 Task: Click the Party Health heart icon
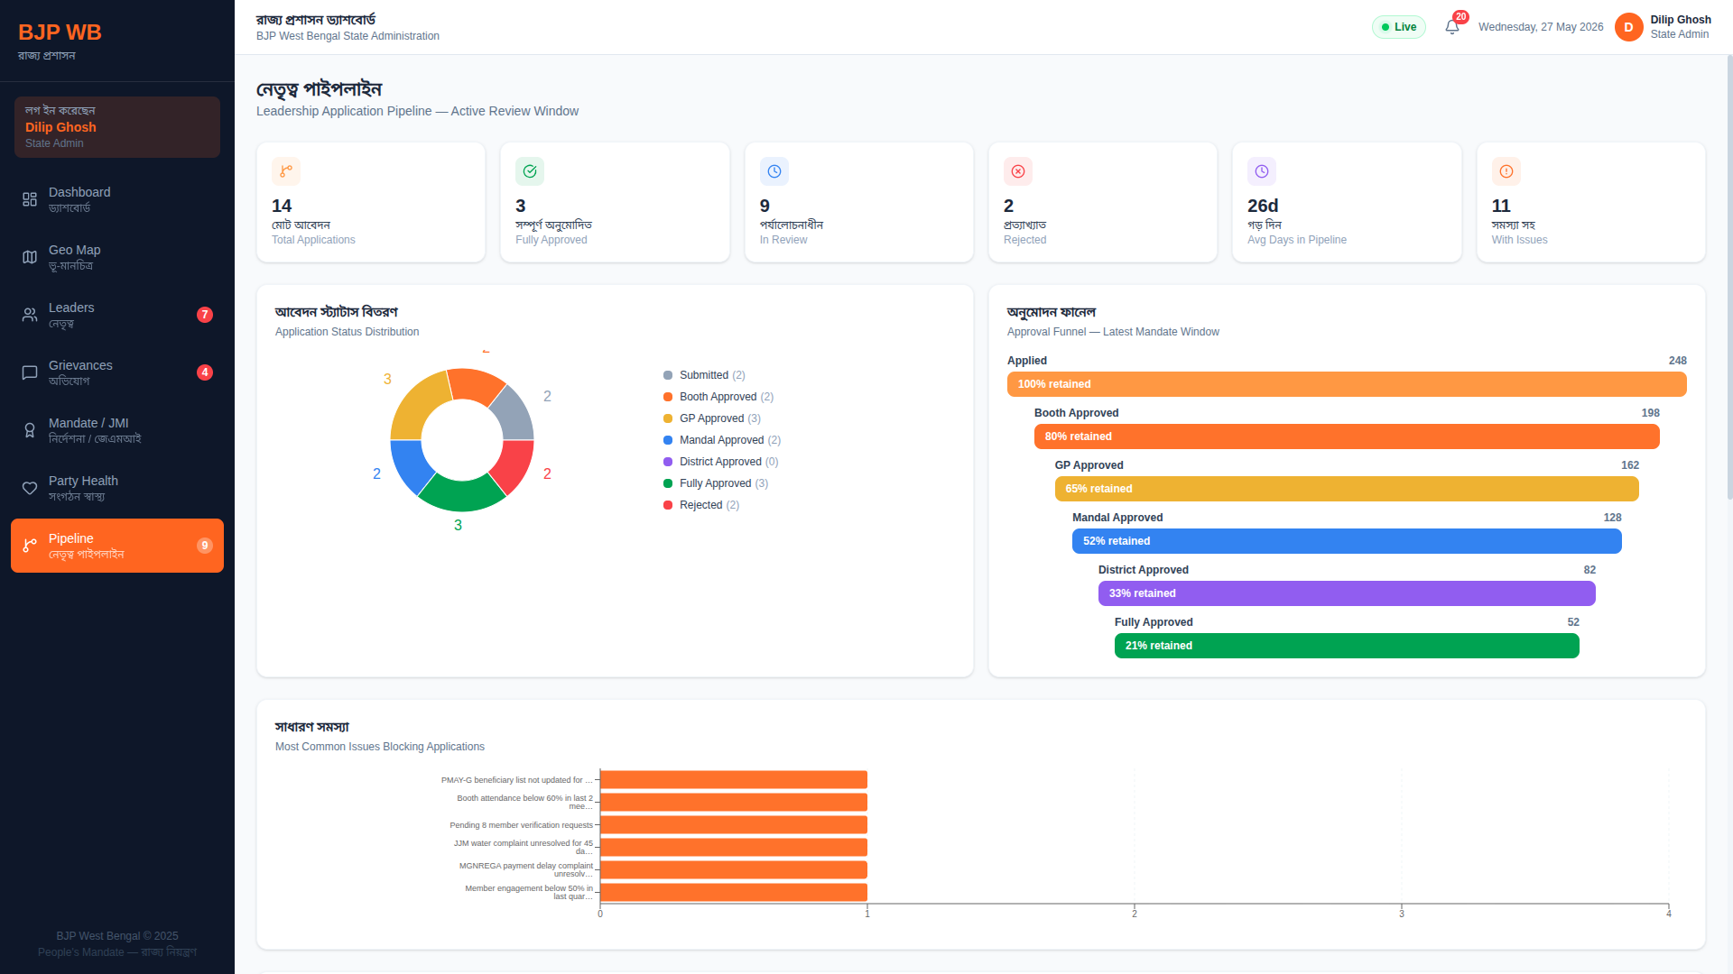[x=30, y=488]
